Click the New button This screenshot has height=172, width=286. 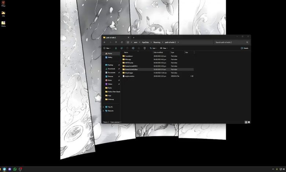click(x=107, y=48)
